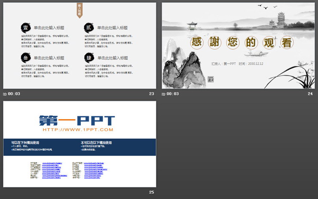Select slide 23 thumbnail with four numbered sections
Screen dimensions: 318x199
click(x=79, y=46)
